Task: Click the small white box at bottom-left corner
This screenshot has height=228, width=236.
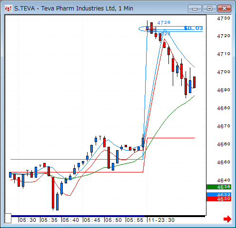Action: click(8, 218)
